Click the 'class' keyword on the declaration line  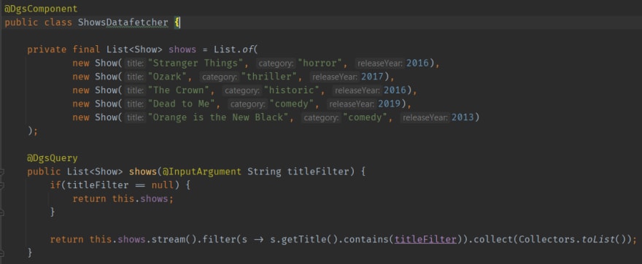(x=58, y=23)
